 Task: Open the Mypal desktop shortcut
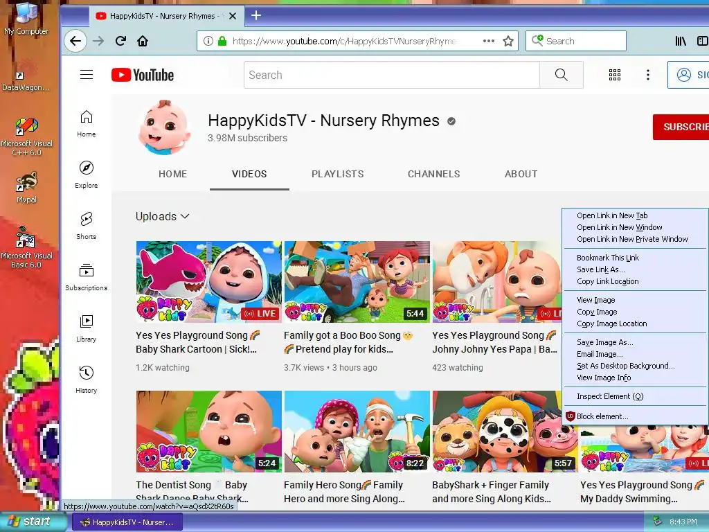[x=27, y=187]
